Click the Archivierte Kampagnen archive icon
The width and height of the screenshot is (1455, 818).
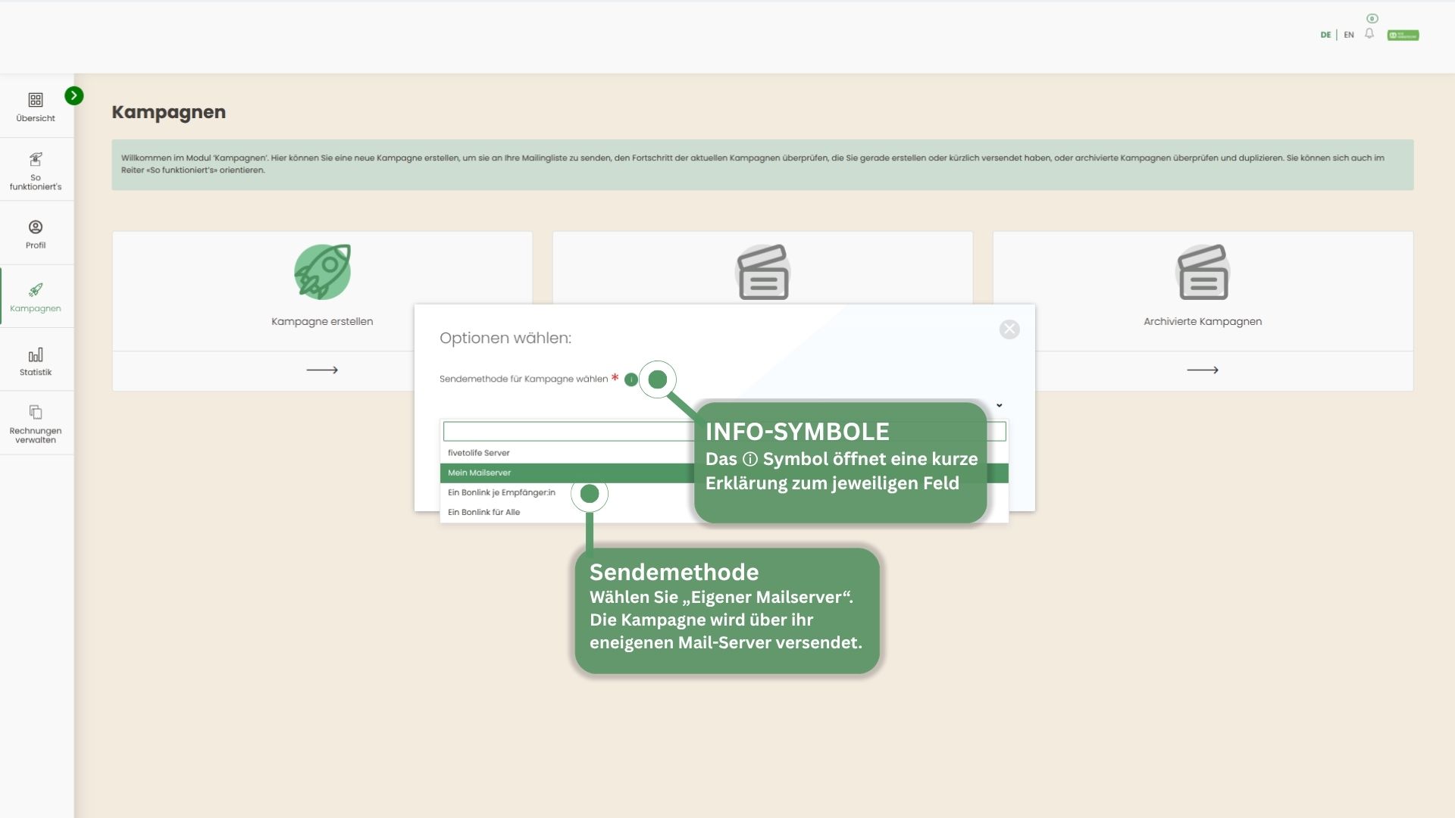(1203, 272)
